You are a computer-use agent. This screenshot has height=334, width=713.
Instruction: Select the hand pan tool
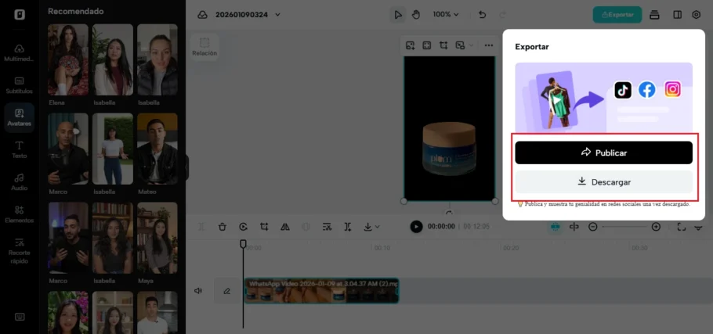tap(415, 15)
